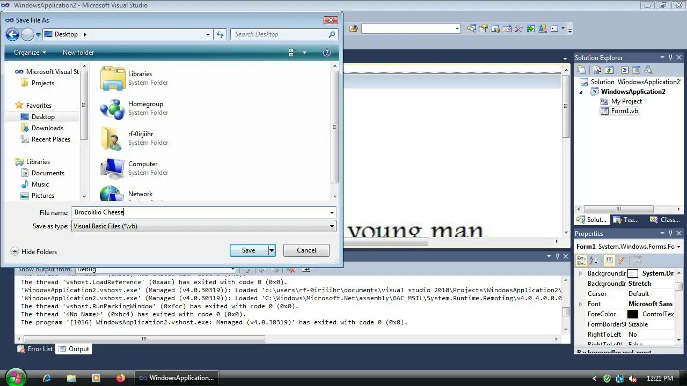The image size is (687, 386).
Task: Select the Team Explorer bottom tab
Action: (626, 220)
